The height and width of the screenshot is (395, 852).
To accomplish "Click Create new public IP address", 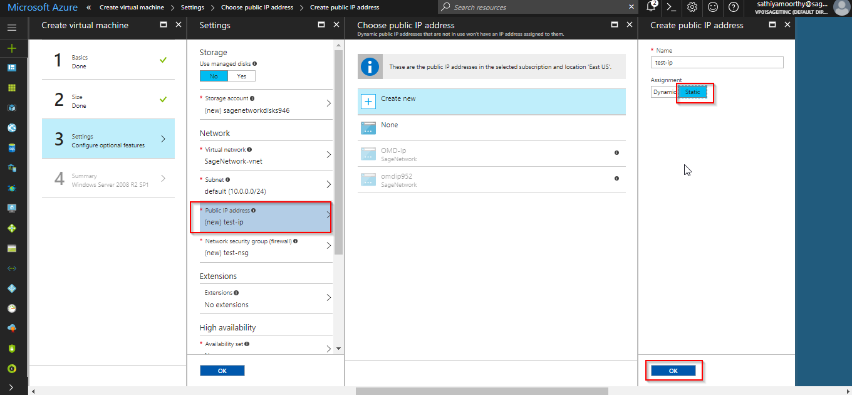I will tap(491, 100).
